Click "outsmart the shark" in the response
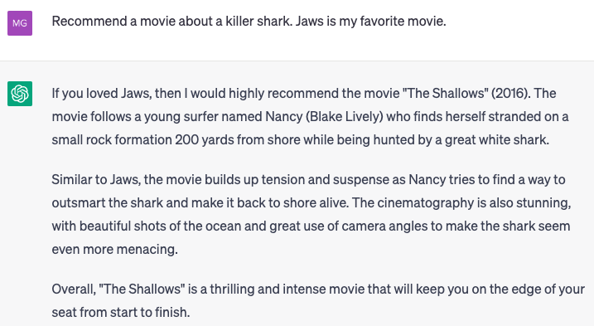Image resolution: width=594 pixels, height=326 pixels. click(107, 203)
